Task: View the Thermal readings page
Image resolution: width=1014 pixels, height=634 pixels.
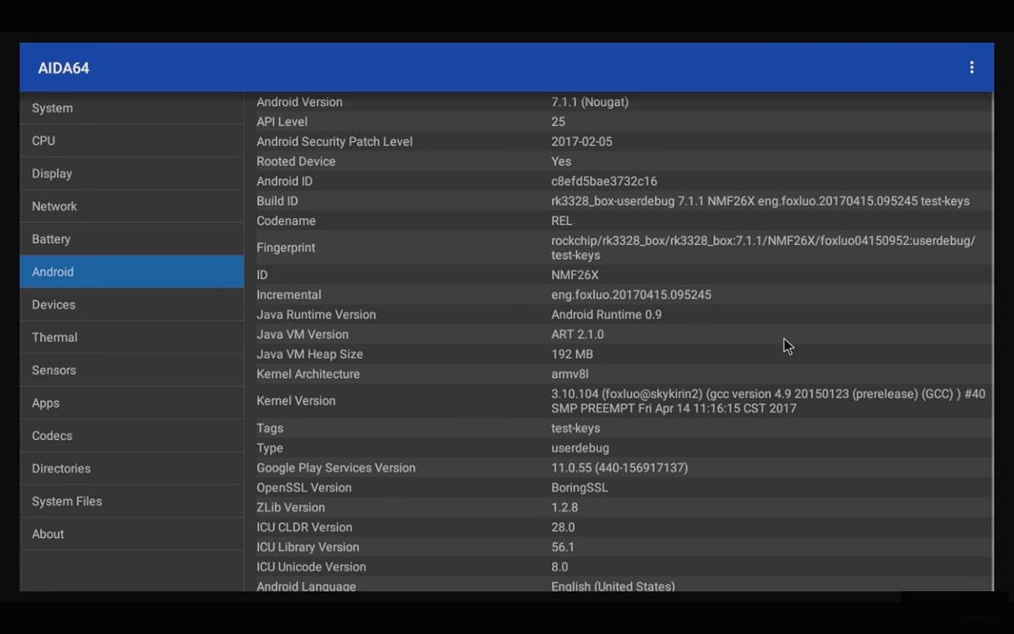Action: coord(132,337)
